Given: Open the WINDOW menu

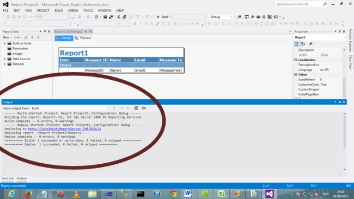Looking at the screenshot, I should tap(105, 10).
